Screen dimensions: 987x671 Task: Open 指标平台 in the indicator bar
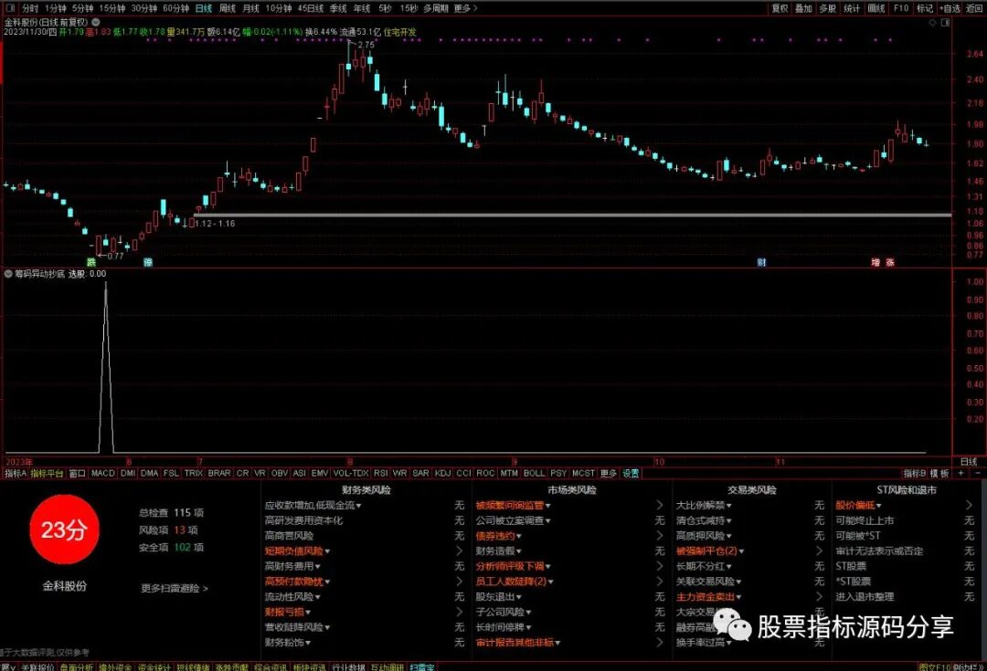tap(48, 473)
